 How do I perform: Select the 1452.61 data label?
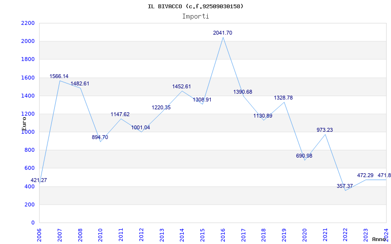tap(181, 87)
